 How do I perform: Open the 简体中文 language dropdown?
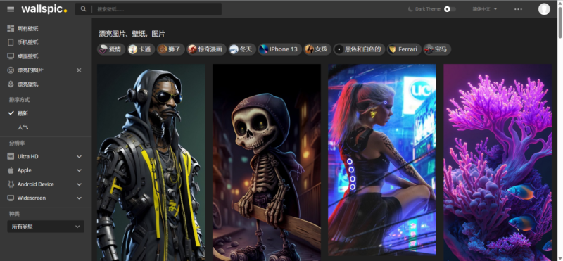coord(485,9)
